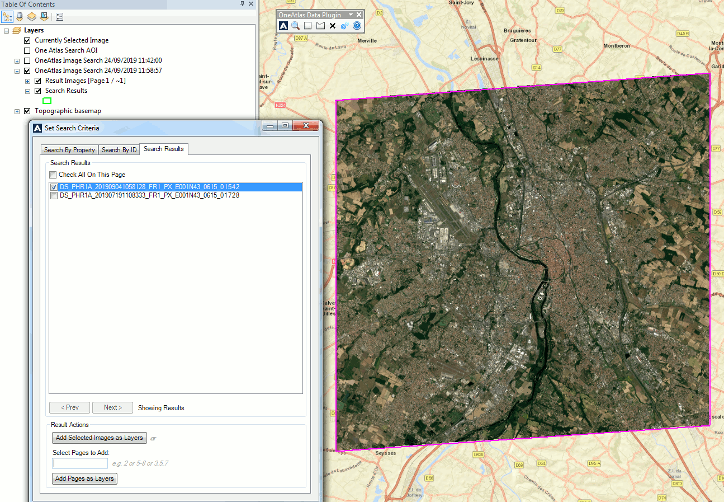This screenshot has height=502, width=724.
Task: Tick Check All On This Page
Action: (x=53, y=175)
